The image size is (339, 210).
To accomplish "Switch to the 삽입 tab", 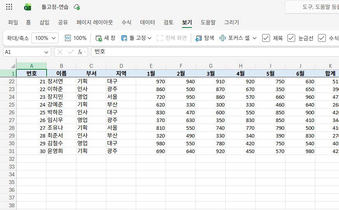I will tap(44, 22).
